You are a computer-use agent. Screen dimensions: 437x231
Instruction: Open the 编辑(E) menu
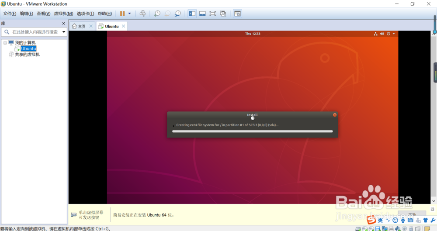point(27,14)
